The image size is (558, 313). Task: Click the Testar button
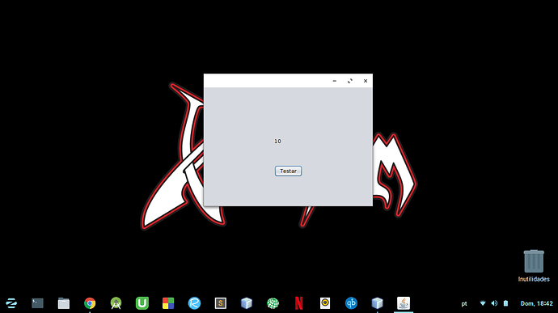(x=288, y=171)
